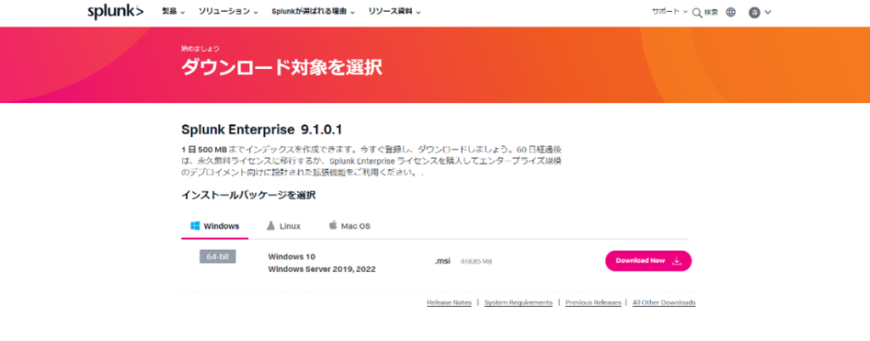Open the globe language selector icon

click(x=731, y=12)
